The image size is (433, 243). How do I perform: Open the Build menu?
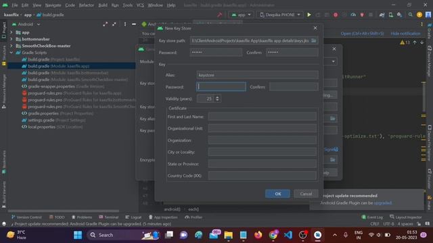(x=103, y=5)
